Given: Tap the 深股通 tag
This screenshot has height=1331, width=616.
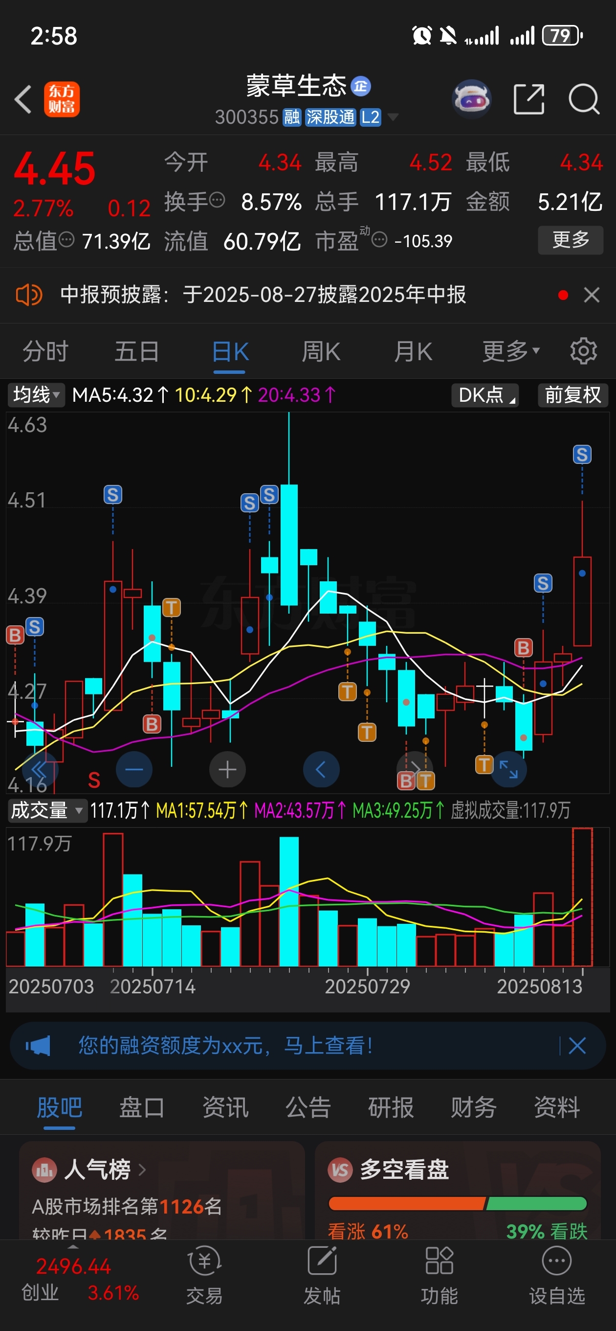Looking at the screenshot, I should [330, 117].
